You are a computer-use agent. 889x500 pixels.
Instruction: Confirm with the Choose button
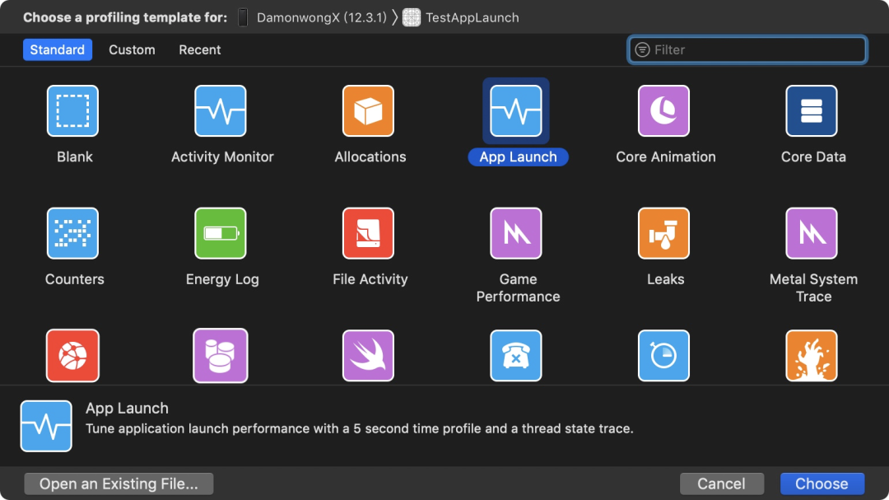(x=822, y=484)
